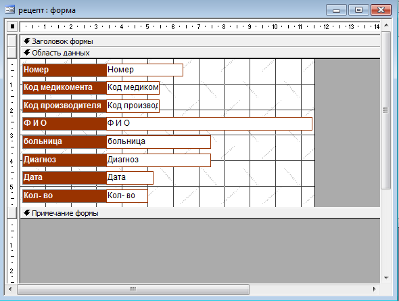Click the vertical scrollbar thumb
The height and width of the screenshot is (301, 399).
coord(386,110)
